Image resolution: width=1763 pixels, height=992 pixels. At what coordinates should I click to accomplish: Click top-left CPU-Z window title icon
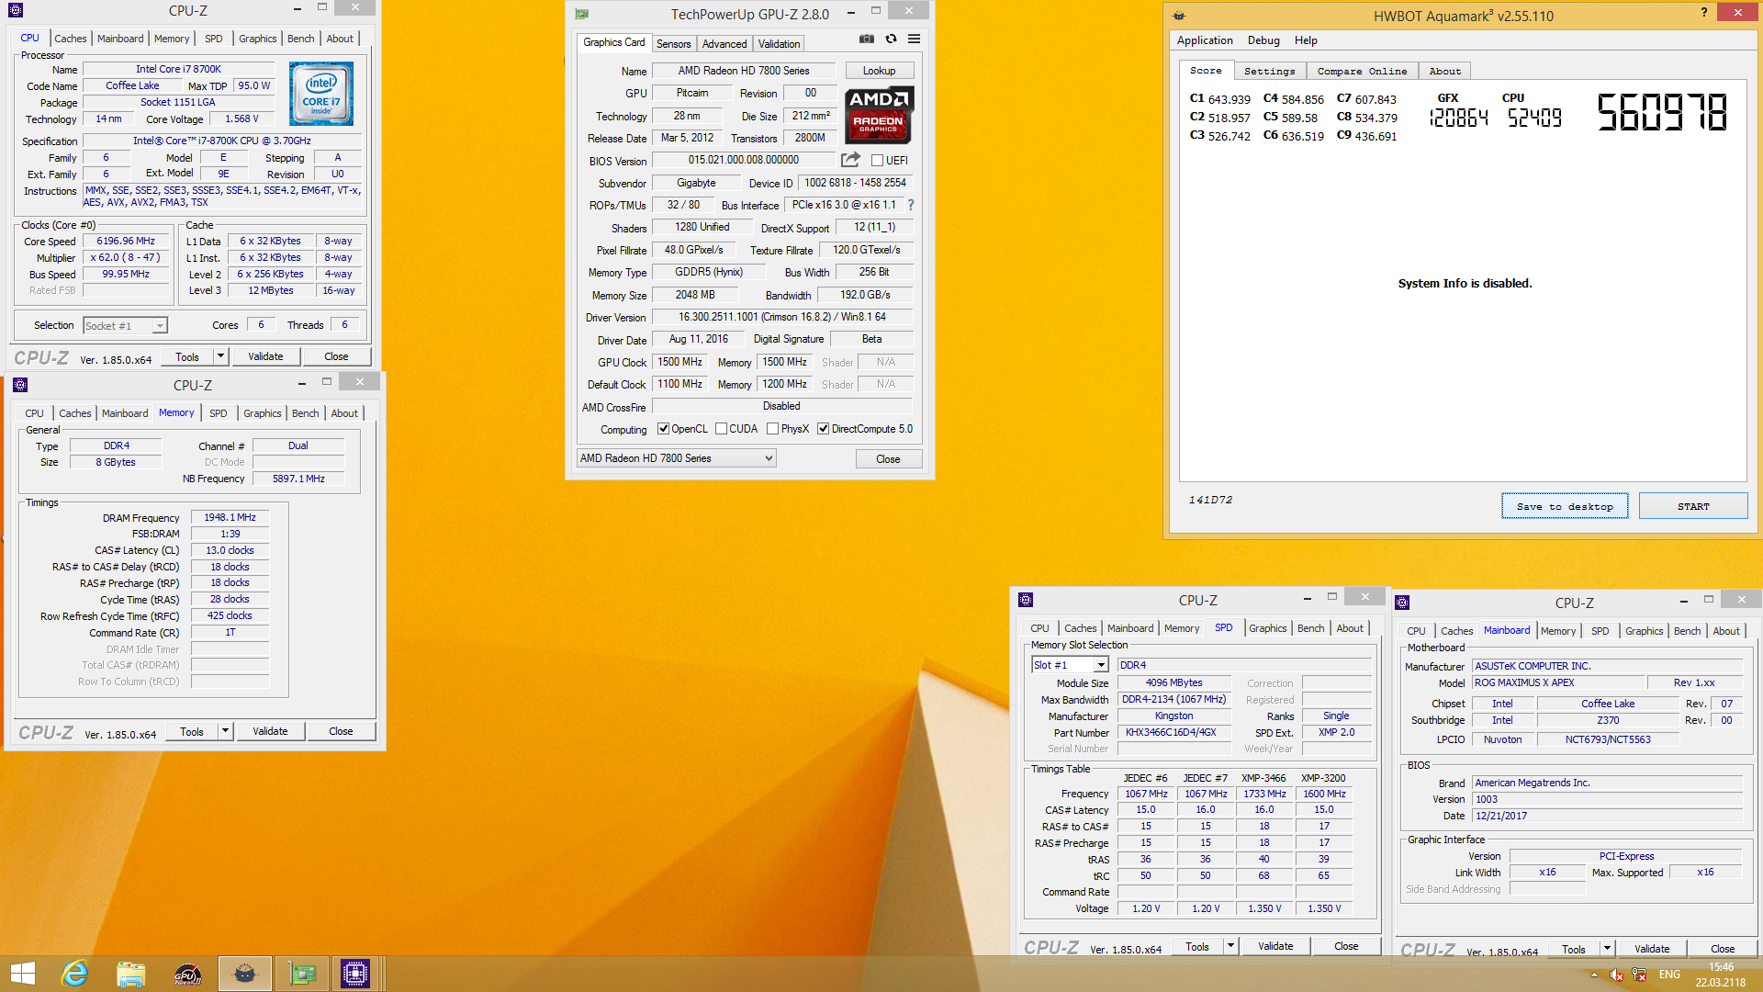(x=16, y=11)
